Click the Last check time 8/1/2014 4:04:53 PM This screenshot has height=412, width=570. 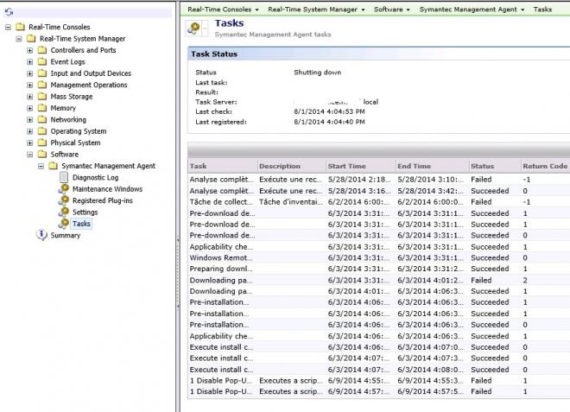(x=329, y=111)
